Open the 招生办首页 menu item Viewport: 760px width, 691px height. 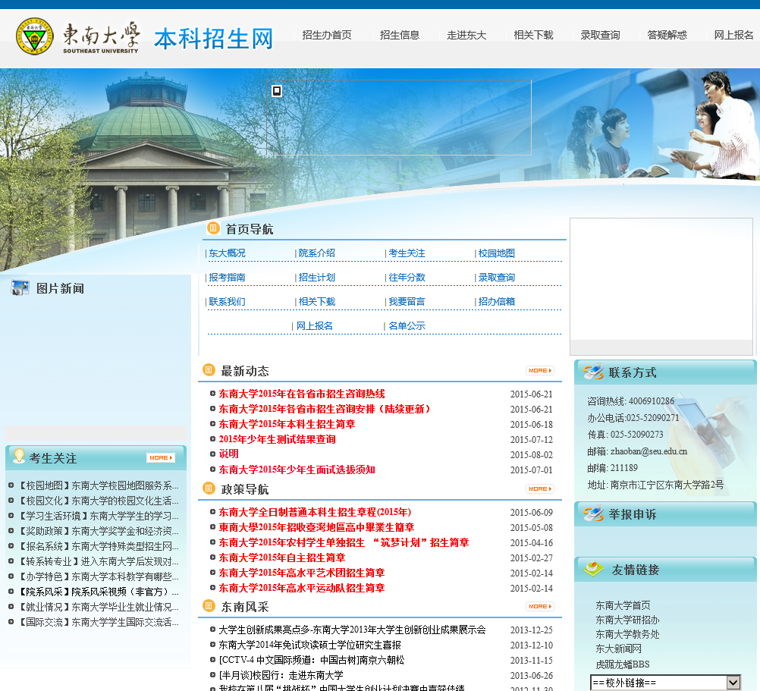point(327,36)
